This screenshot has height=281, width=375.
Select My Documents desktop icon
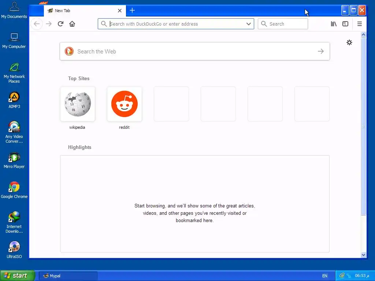point(14,10)
